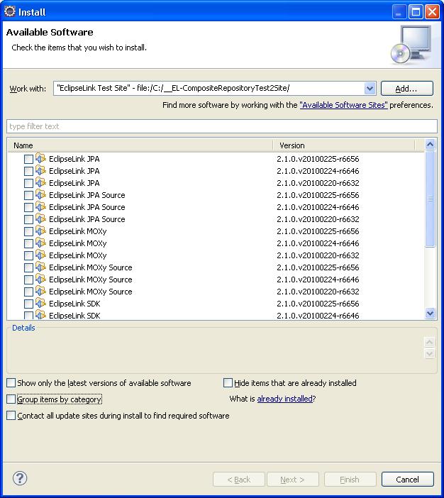
Task: Check the box for EclipseLink JPA 2.1.0.v20100220-r6632
Action: pyautogui.click(x=28, y=183)
